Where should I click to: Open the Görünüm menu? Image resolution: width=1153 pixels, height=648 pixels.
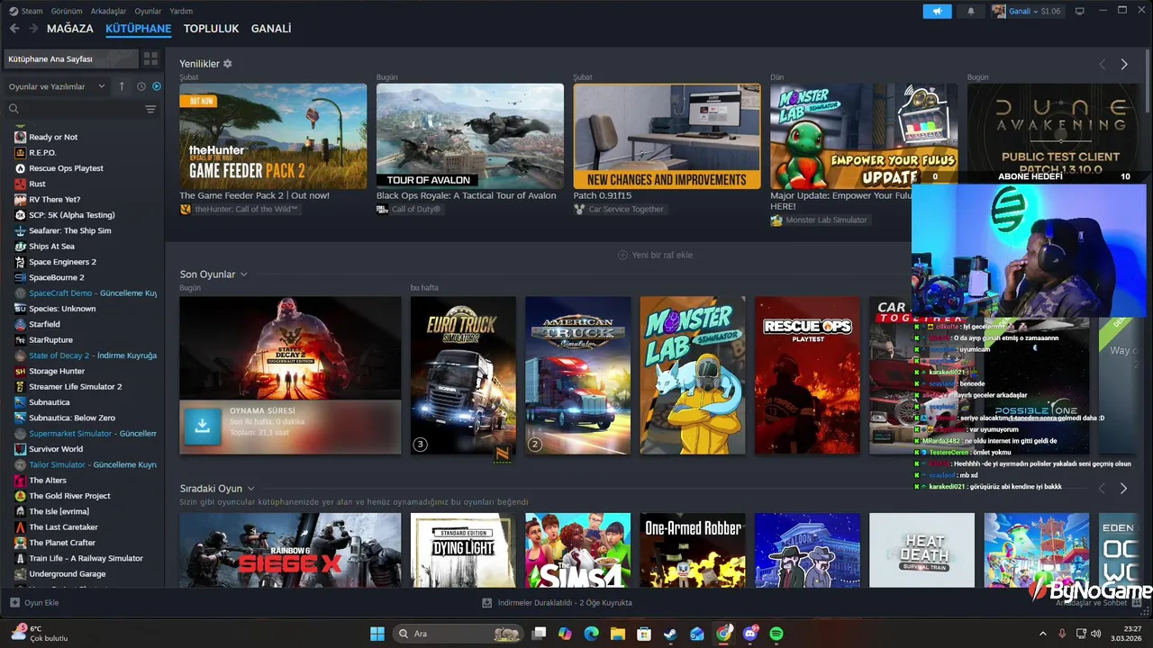(x=67, y=11)
